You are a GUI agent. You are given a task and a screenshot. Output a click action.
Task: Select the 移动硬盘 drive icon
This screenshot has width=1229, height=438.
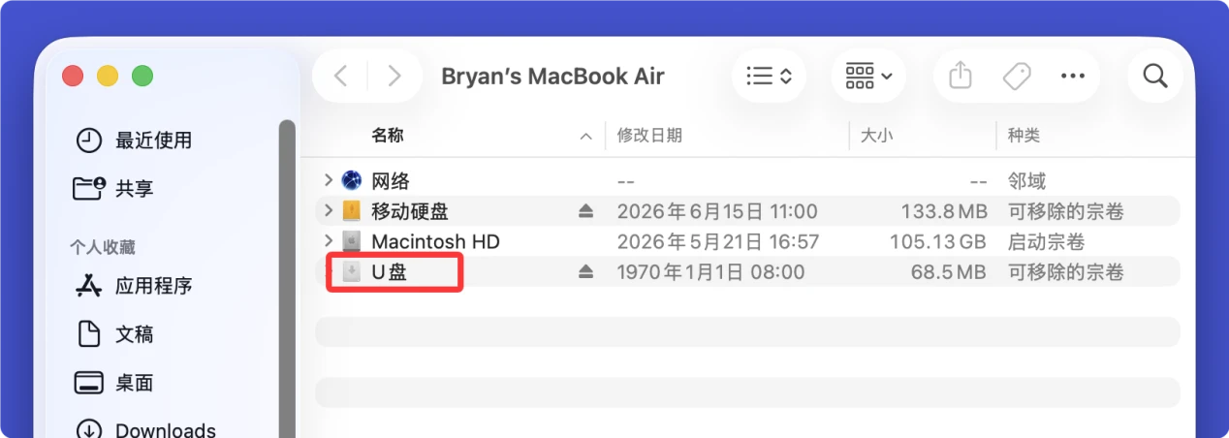(351, 210)
